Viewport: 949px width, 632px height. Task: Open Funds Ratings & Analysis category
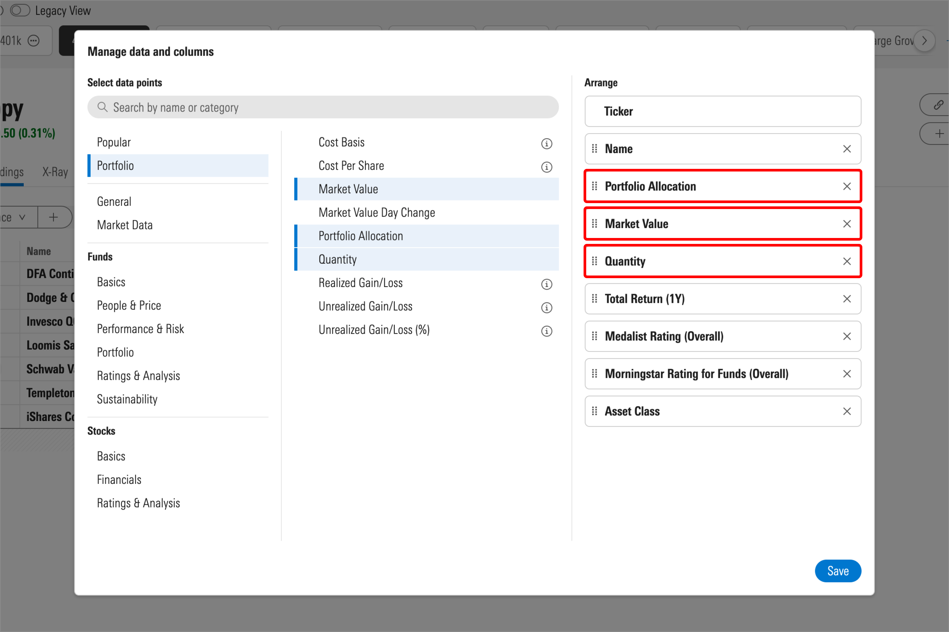coord(178,376)
